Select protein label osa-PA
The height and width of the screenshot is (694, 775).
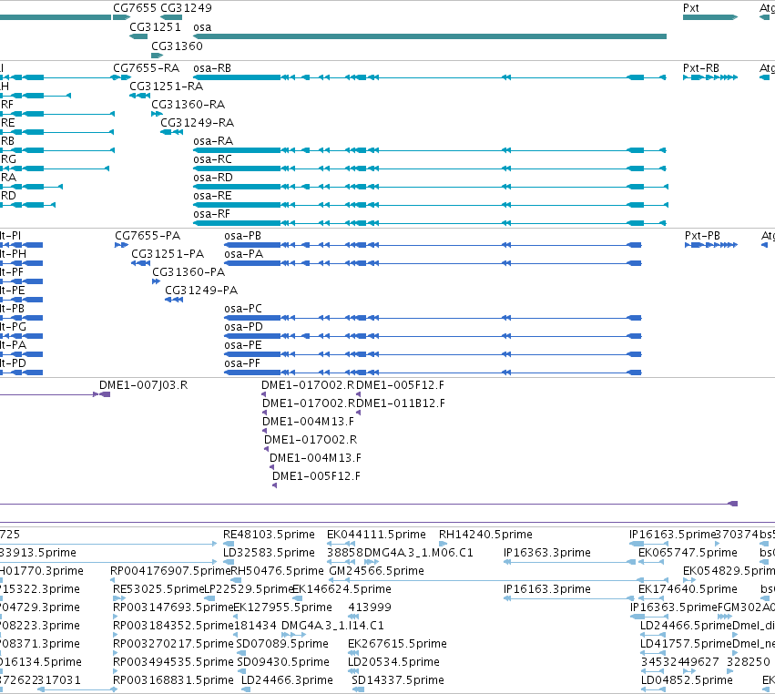click(244, 254)
